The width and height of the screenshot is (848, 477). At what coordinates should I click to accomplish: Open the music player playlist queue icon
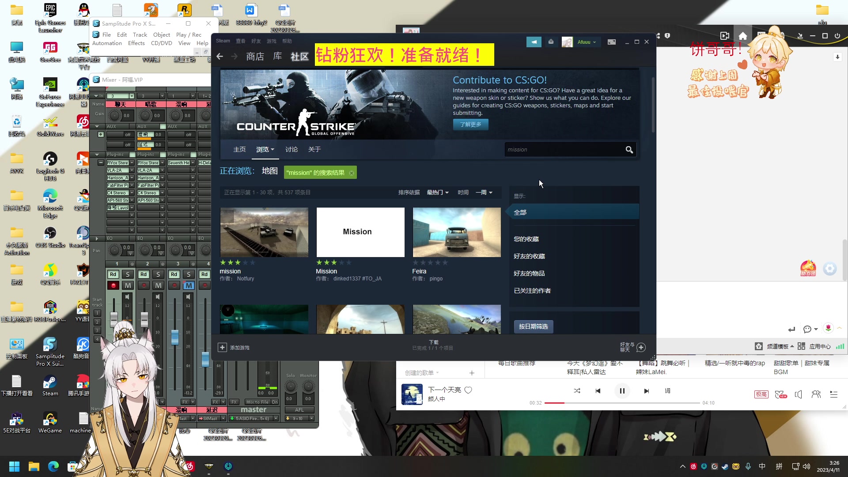pyautogui.click(x=834, y=394)
